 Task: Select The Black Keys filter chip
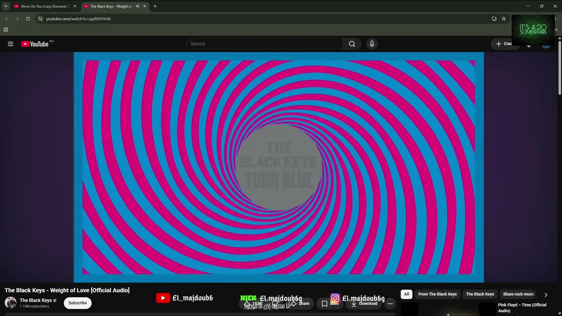click(480, 294)
